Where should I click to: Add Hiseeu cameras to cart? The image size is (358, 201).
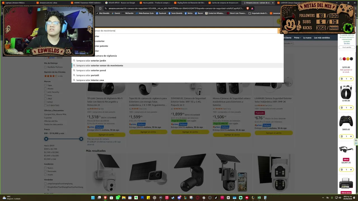(232, 135)
